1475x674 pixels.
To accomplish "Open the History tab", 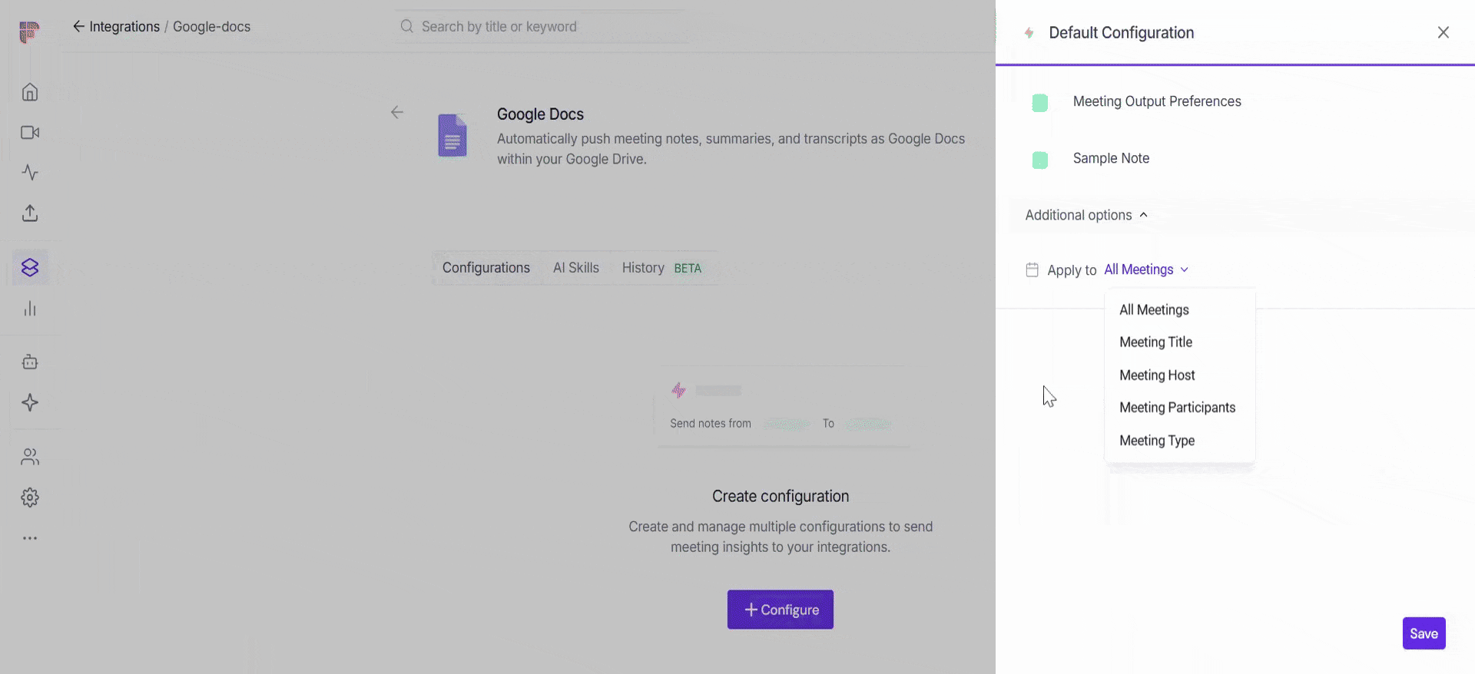I will point(644,268).
